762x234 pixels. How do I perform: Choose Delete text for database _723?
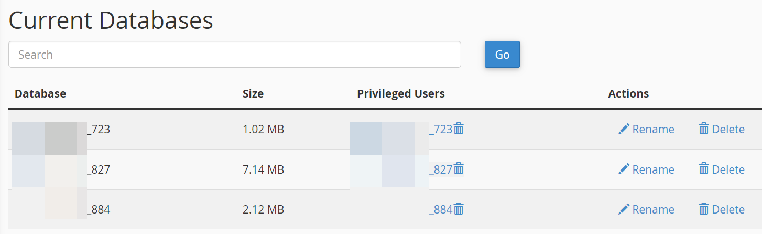coord(728,129)
